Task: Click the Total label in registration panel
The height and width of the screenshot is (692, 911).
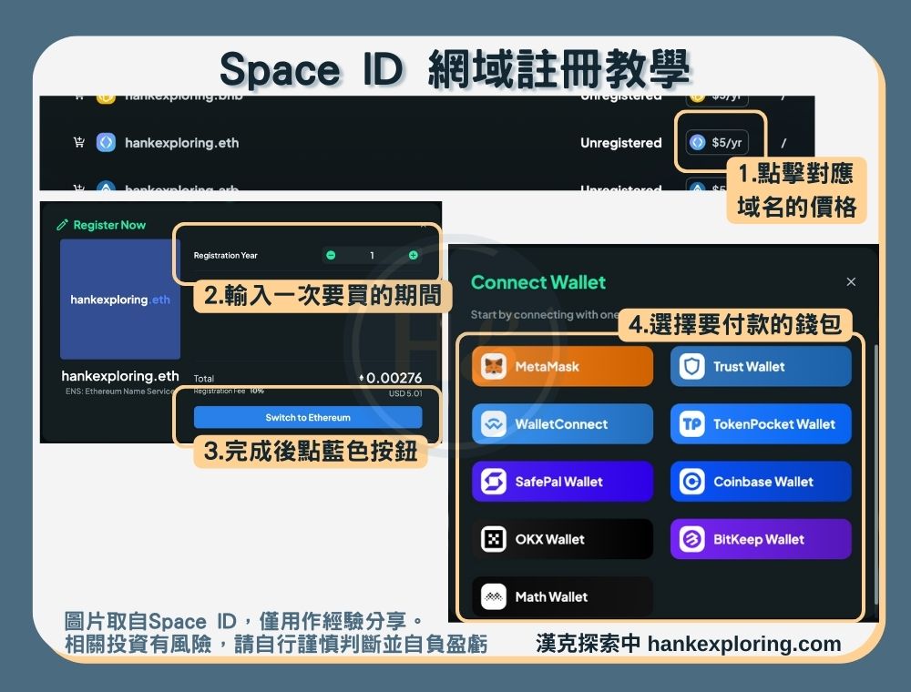Action: pyautogui.click(x=204, y=379)
